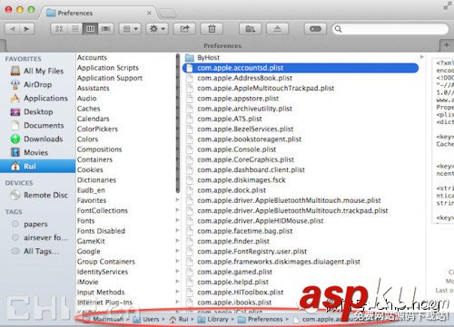Click the Eject toolbar button

[x=277, y=29]
